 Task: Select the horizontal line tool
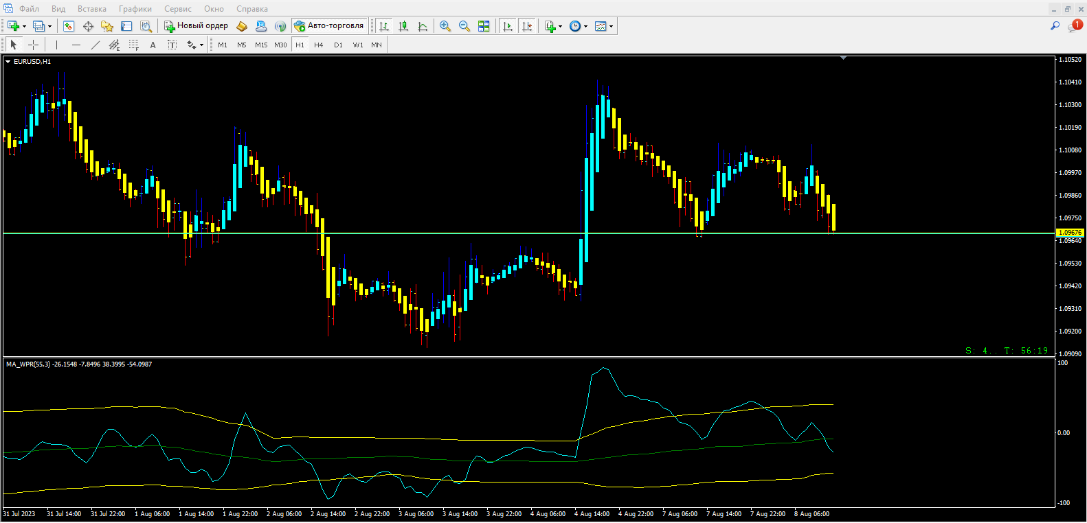point(76,45)
